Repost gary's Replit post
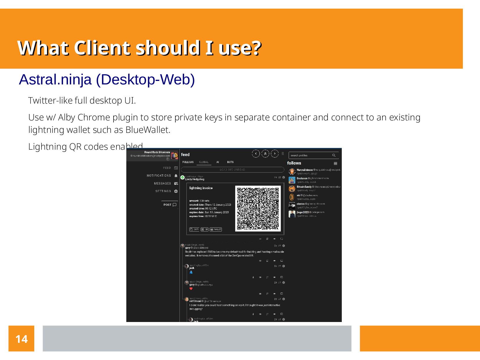This screenshot has width=480, height=360. (x=267, y=261)
